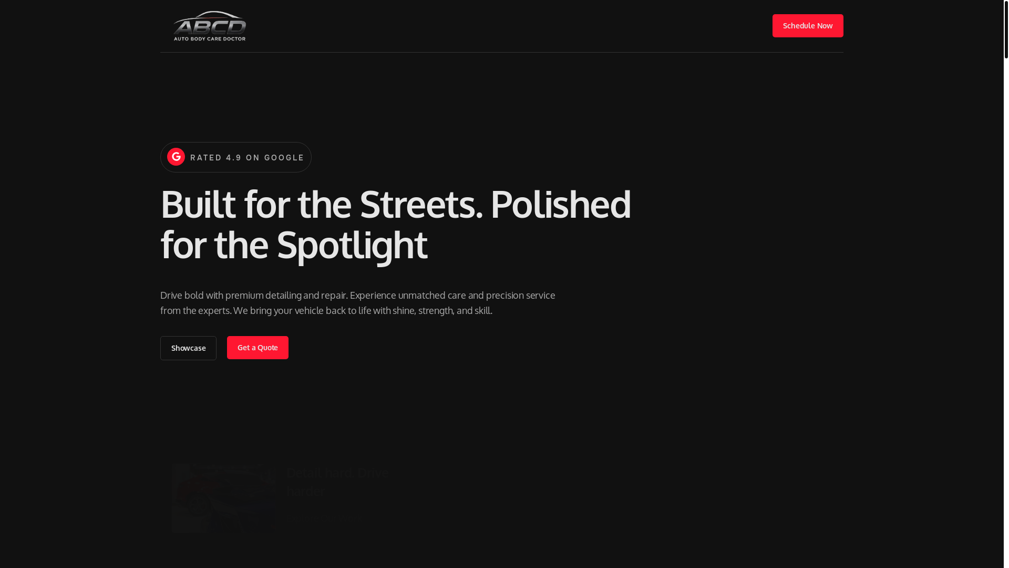Screen dimensions: 1009x568
Task: Open Schedule Now booking button
Action: 808,26
